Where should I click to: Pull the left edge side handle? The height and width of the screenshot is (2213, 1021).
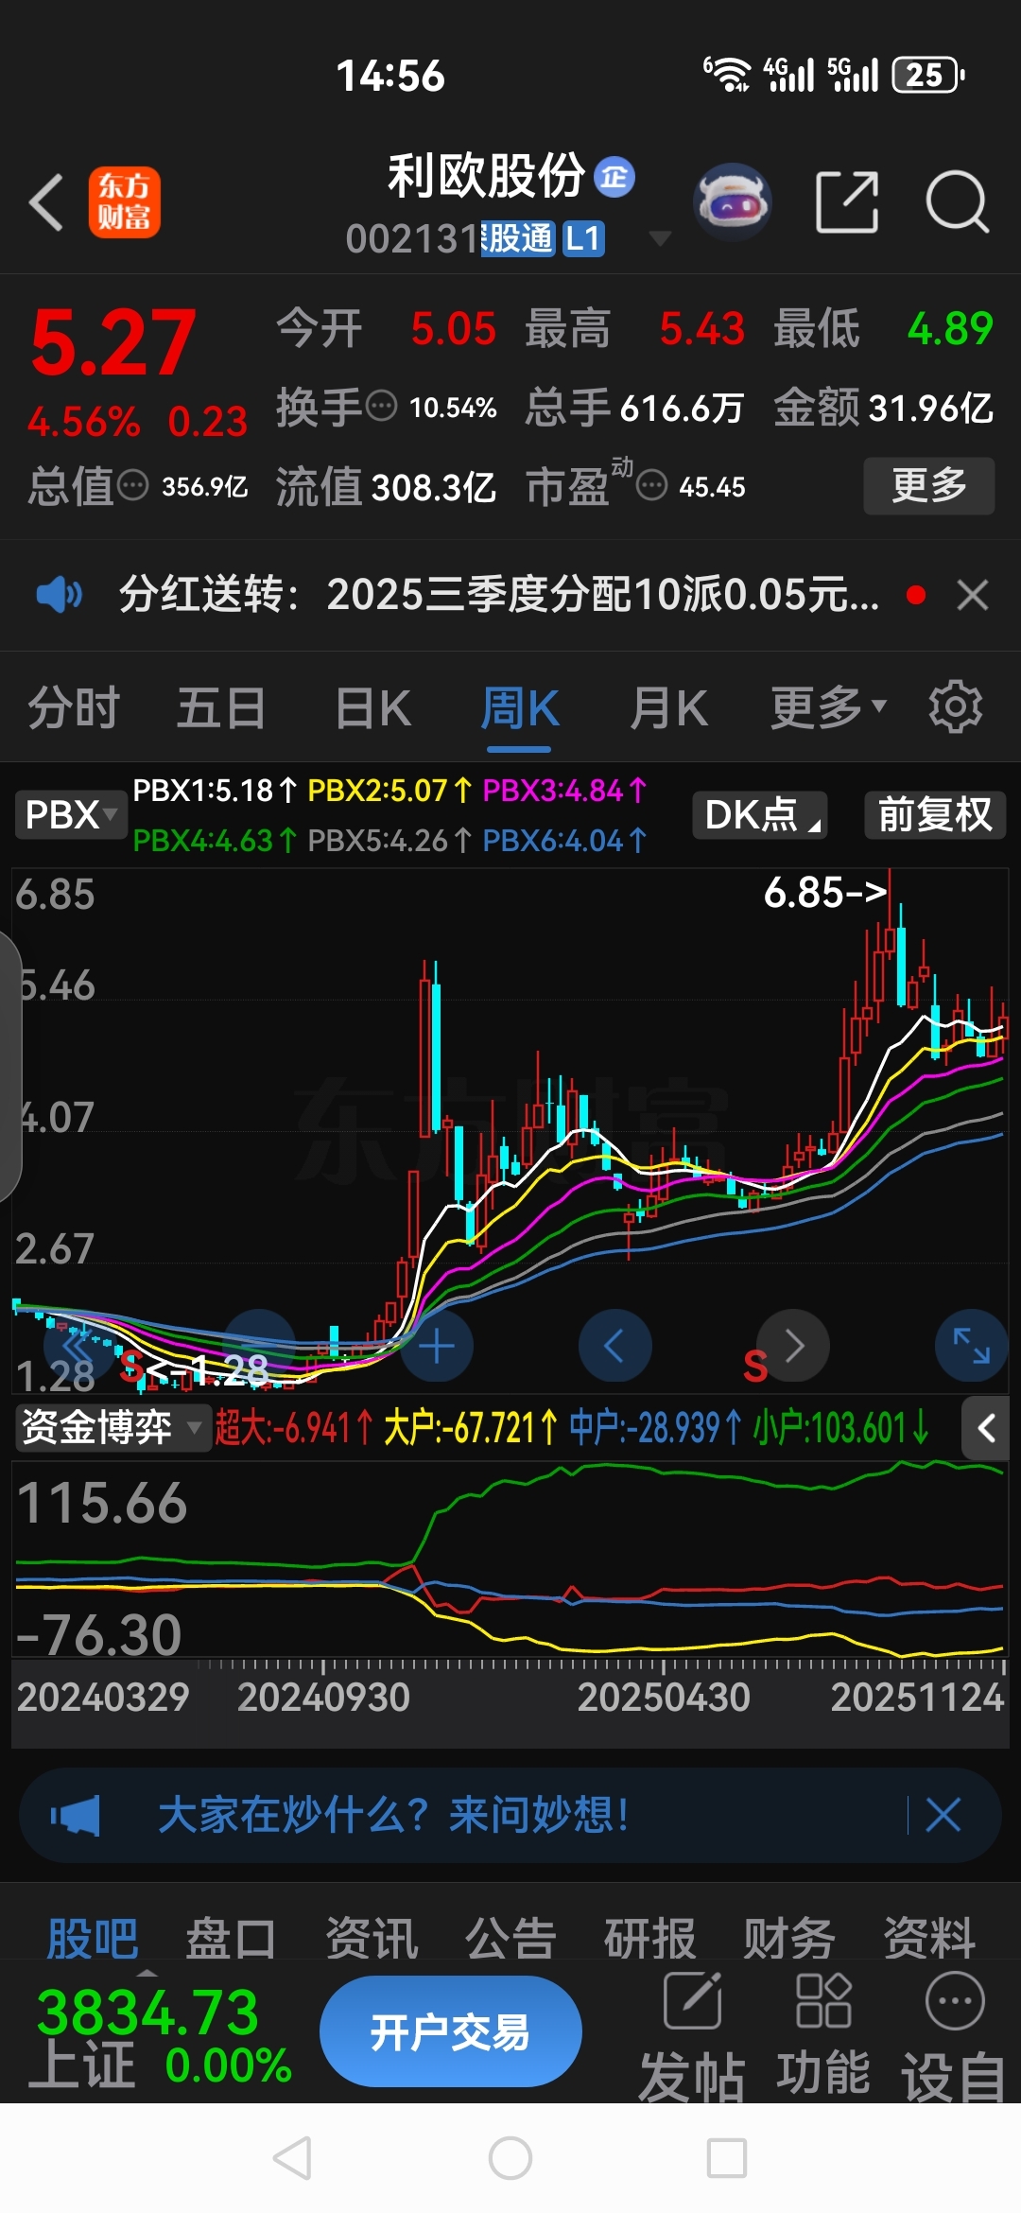(x=9, y=1067)
